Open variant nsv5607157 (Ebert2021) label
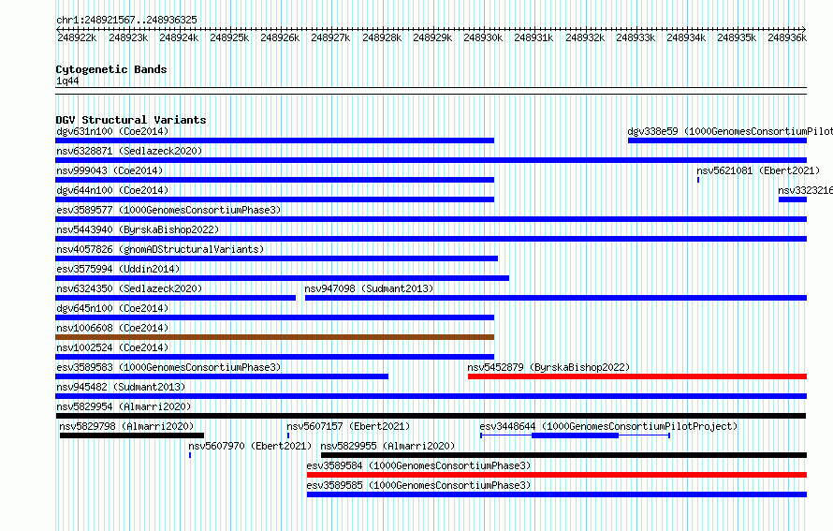 tap(348, 426)
